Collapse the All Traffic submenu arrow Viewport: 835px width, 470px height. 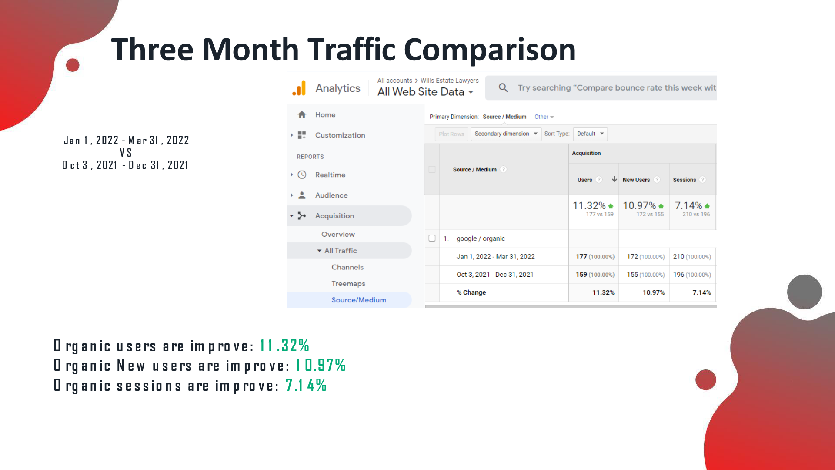point(319,251)
